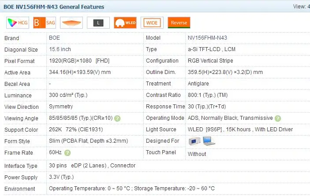This screenshot has width=310, height=196.
Task: Click the WLED light source description
Action: tap(240, 129)
